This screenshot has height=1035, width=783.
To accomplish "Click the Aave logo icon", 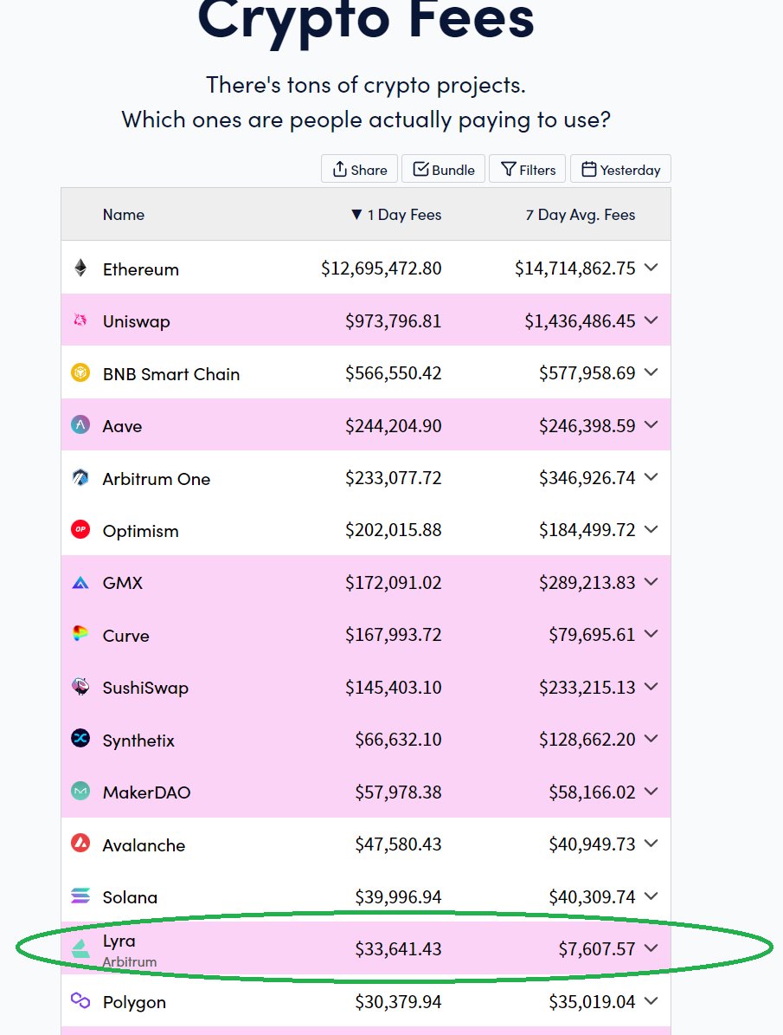I will tap(80, 425).
